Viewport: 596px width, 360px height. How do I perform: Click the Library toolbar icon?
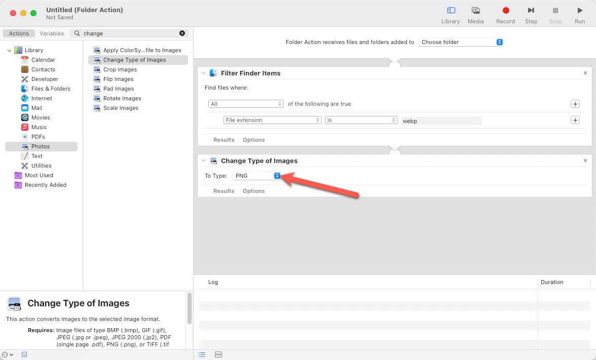pyautogui.click(x=451, y=15)
